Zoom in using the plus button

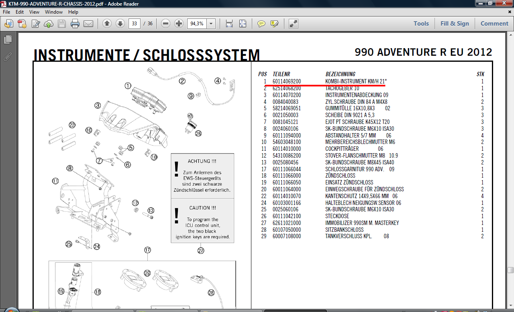179,24
